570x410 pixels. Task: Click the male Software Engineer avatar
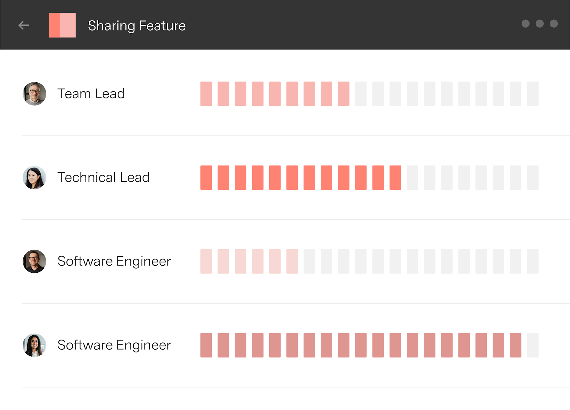click(x=34, y=261)
